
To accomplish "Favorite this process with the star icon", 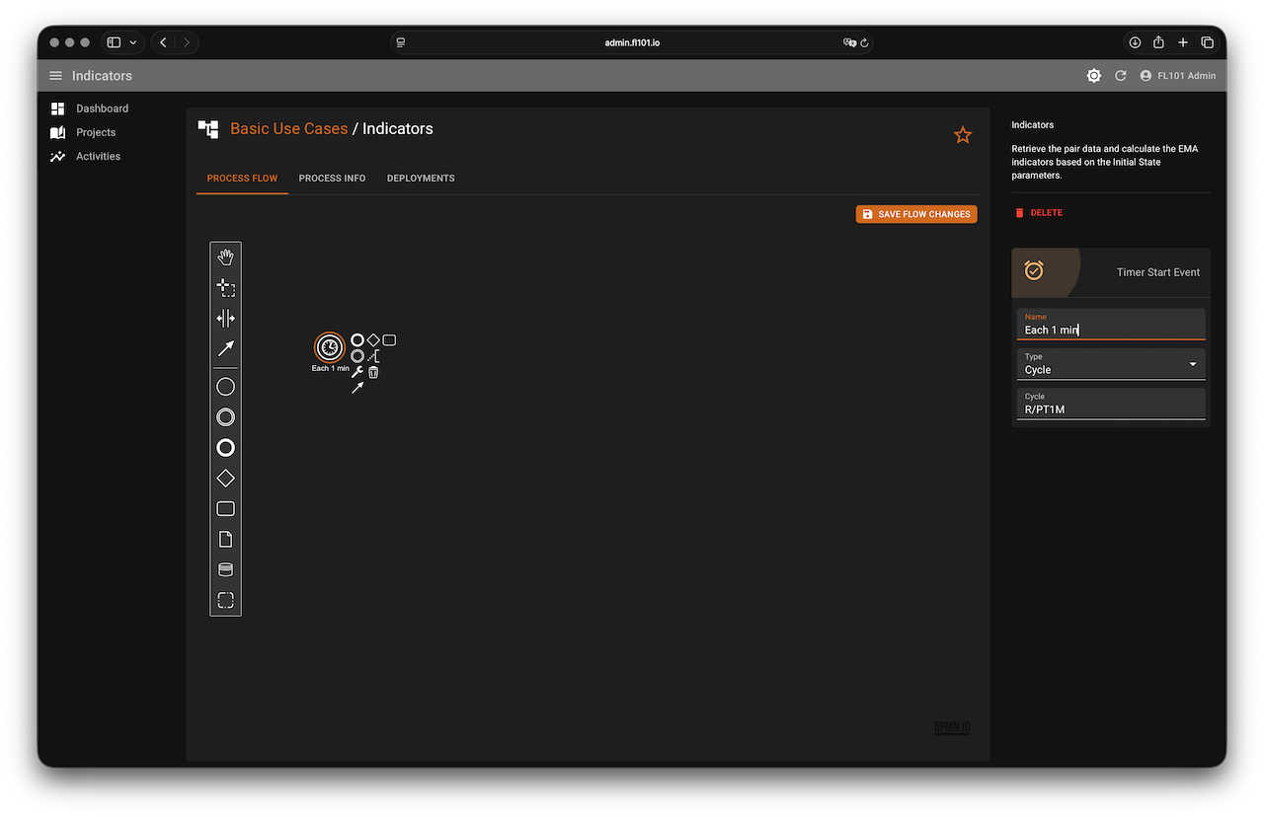I will pos(963,135).
